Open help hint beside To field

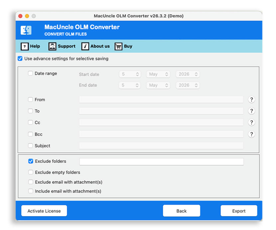251,111
